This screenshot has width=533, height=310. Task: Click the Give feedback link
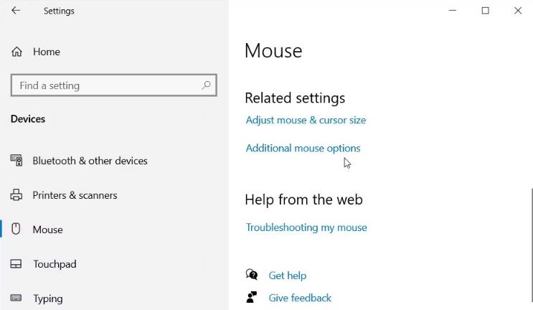(x=300, y=298)
